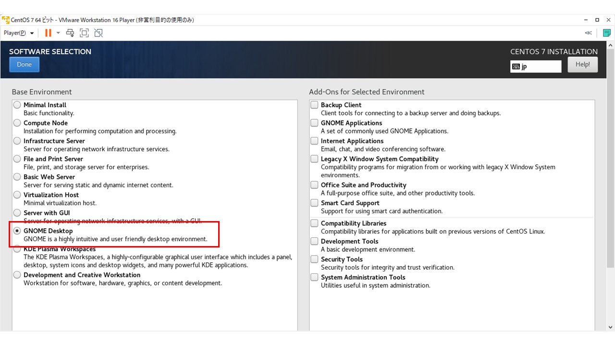This screenshot has height=346, width=615.
Task: Select the GNOME Desktop radio button
Action: tap(17, 231)
